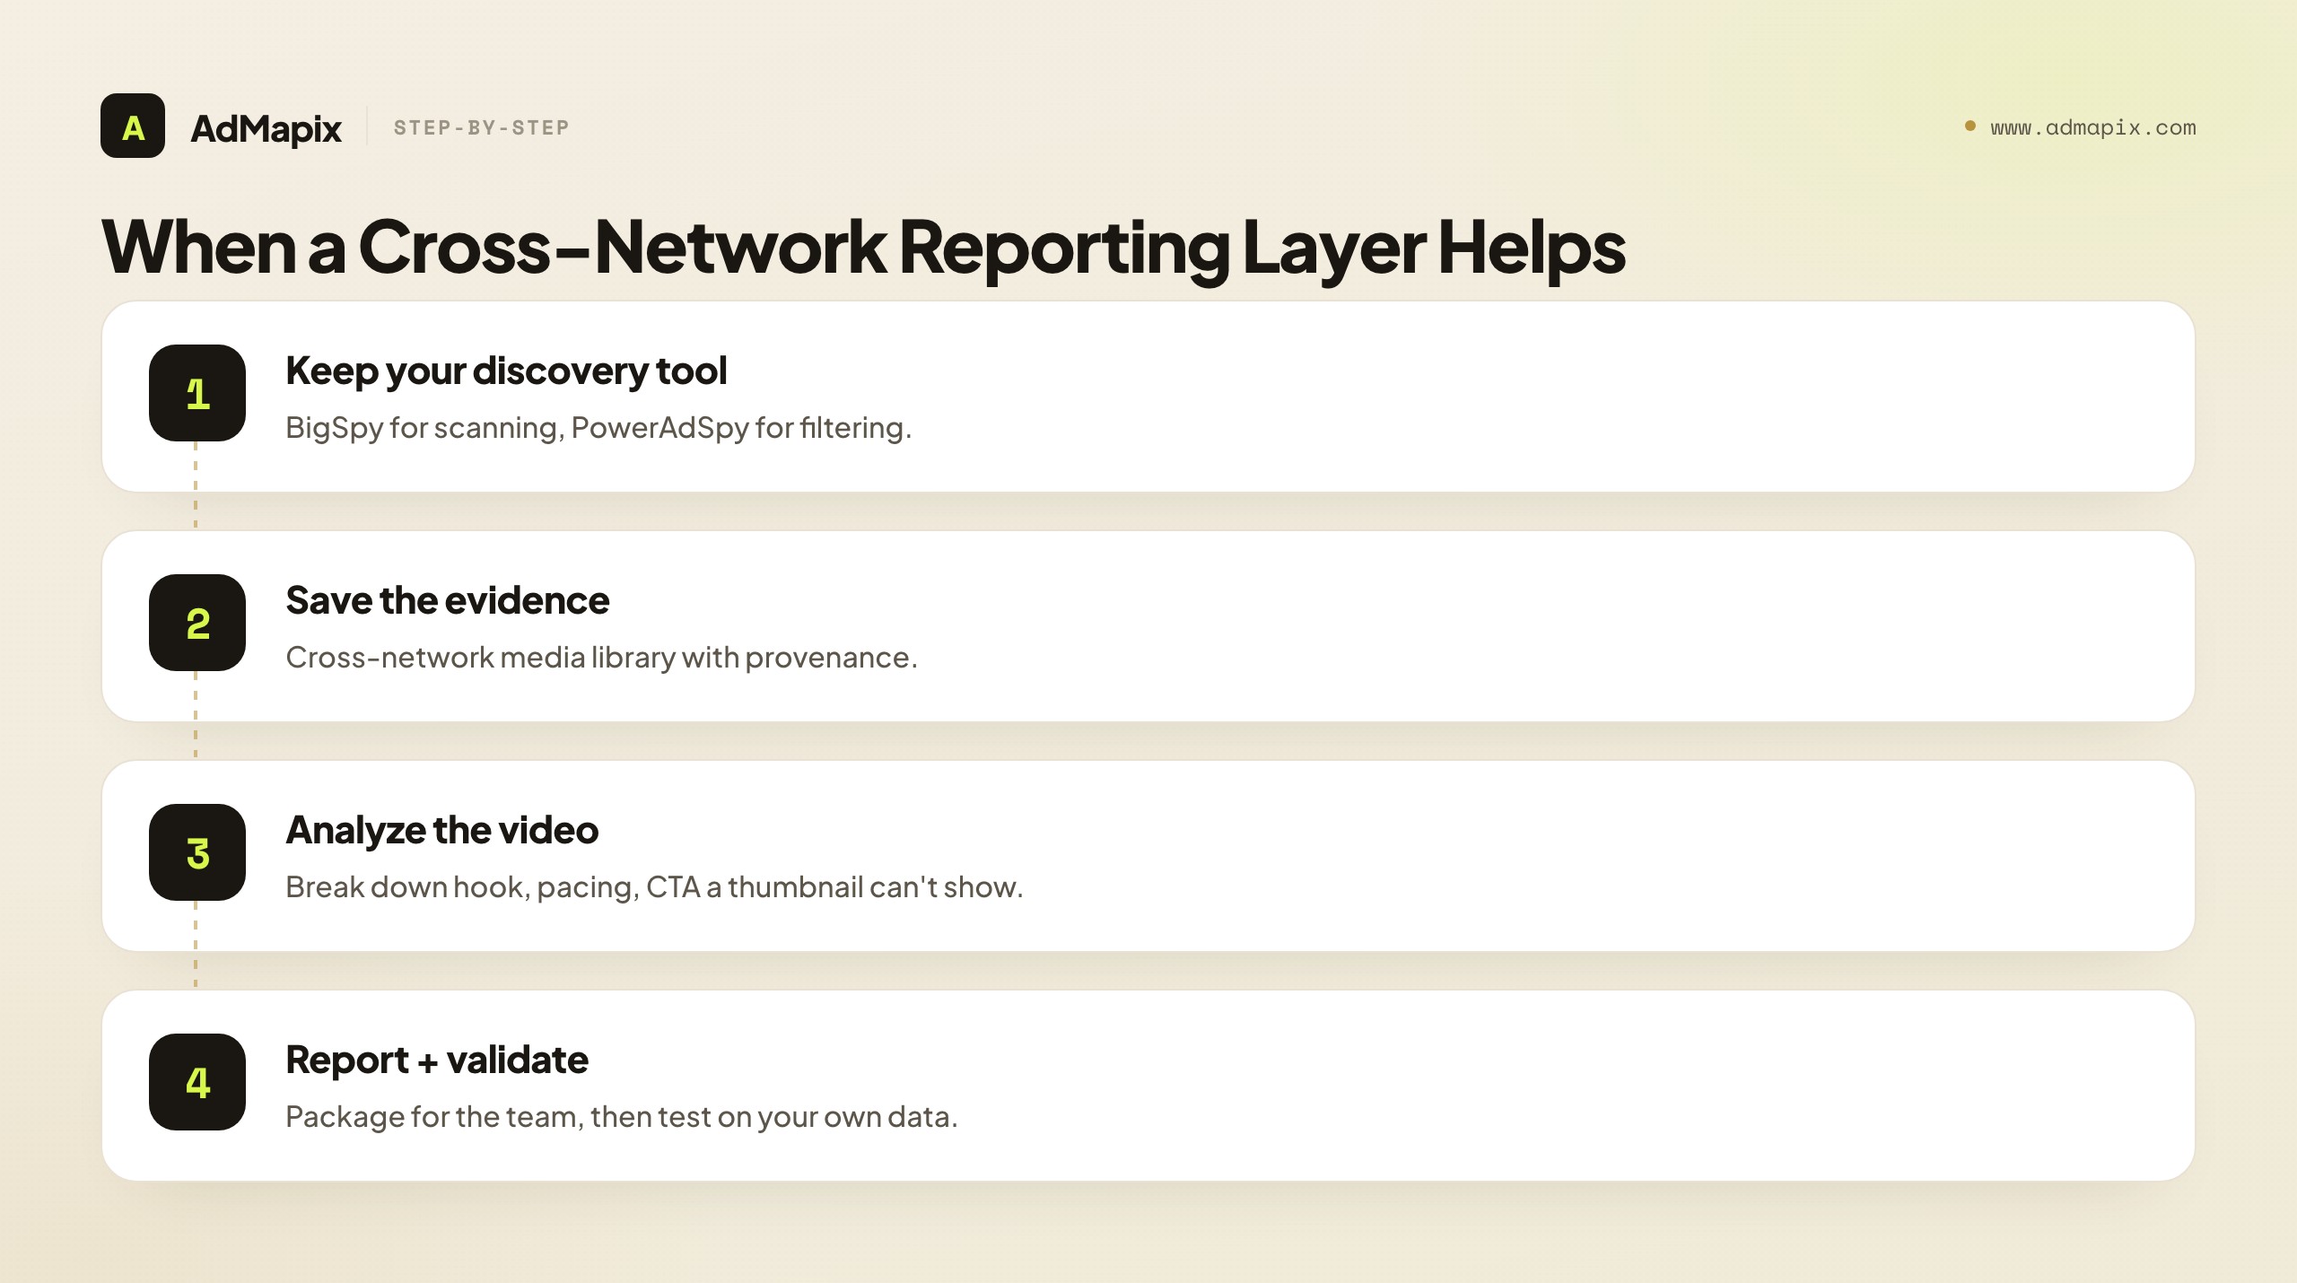
Task: Click 'Package for the team' description text
Action: click(x=622, y=1117)
